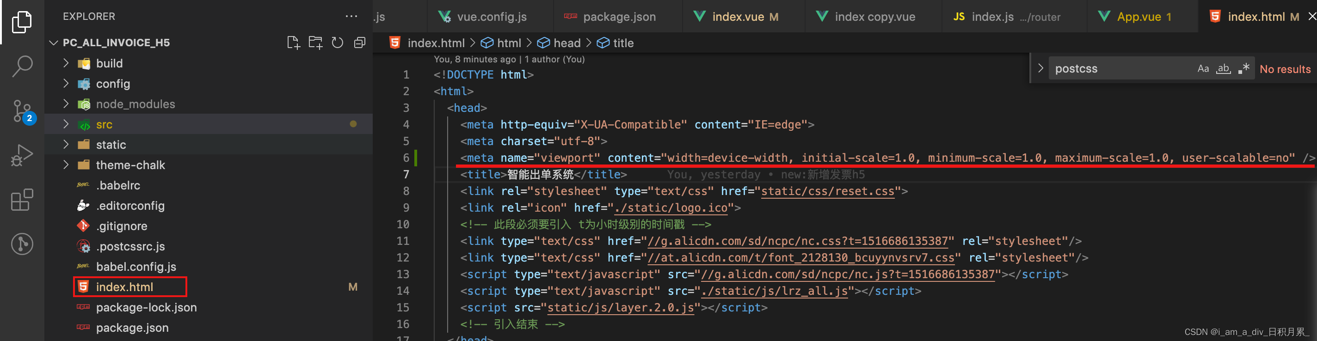
Task: Create a new folder in PC_ALL_INVOICE_H5
Action: coord(315,43)
